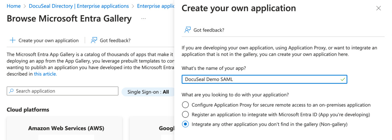Open the ellipsis menu beside Browse Microsoft Entra Gallery
Screen dimensions: 392x140
click(143, 19)
